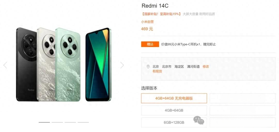Click the next image right arrow
279x132 pixels.
(x=122, y=65)
